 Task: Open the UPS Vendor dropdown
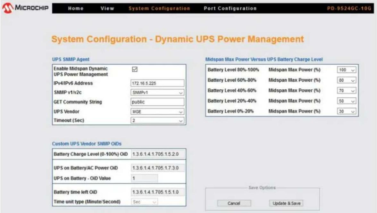[x=157, y=112]
